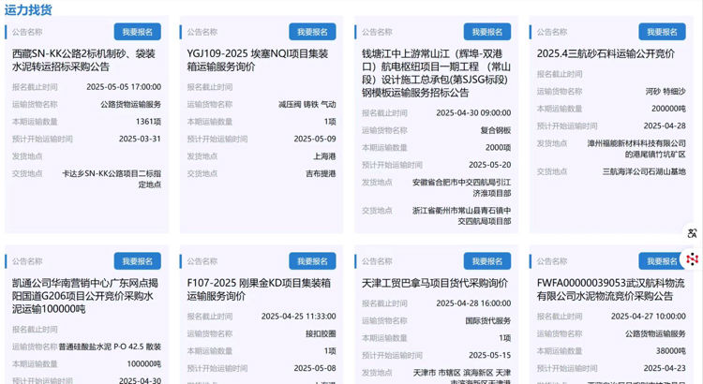Viewport: 703px width, 384px height.
Task: Select delivery place 吉布提港
Action: [x=321, y=173]
